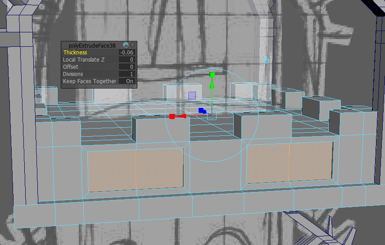Click the red X-axis scale handle cube
This screenshot has width=385, height=245.
(x=172, y=116)
